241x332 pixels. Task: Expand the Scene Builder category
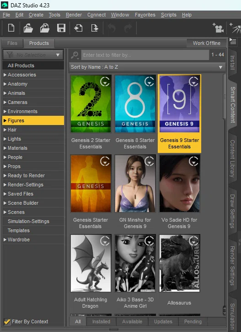pyautogui.click(x=5, y=203)
